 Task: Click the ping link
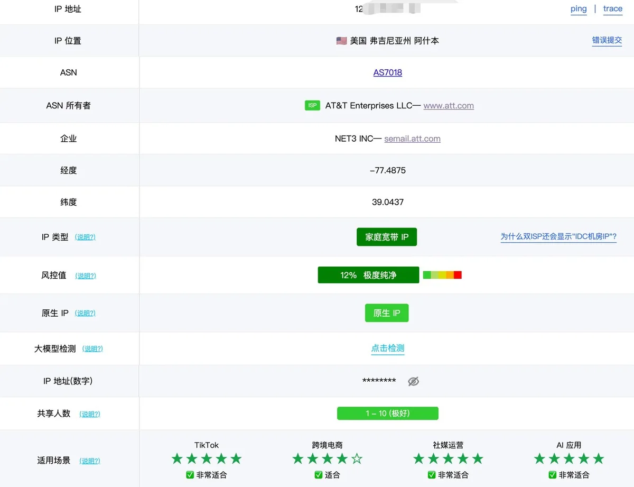click(x=579, y=8)
